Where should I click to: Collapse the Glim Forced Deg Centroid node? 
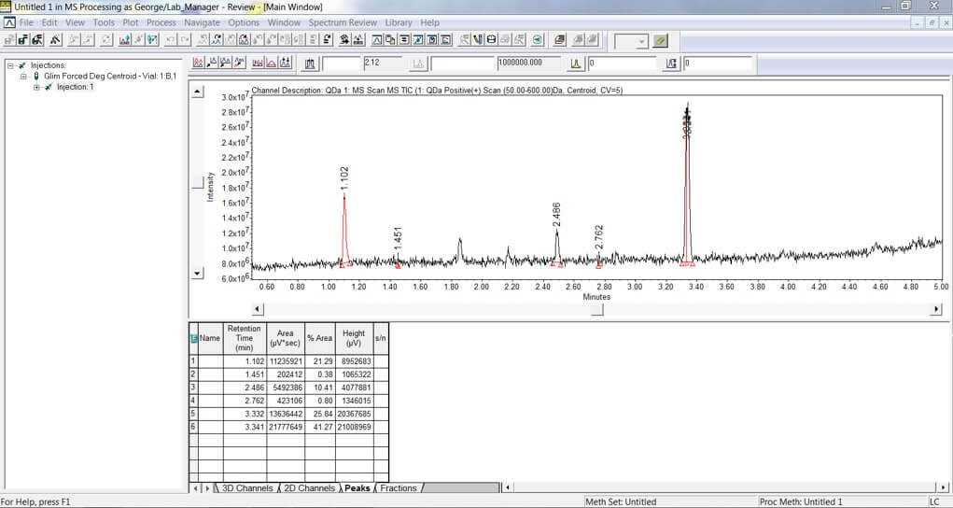pyautogui.click(x=23, y=76)
